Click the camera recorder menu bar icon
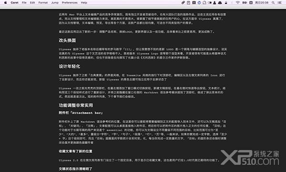 point(210,2)
